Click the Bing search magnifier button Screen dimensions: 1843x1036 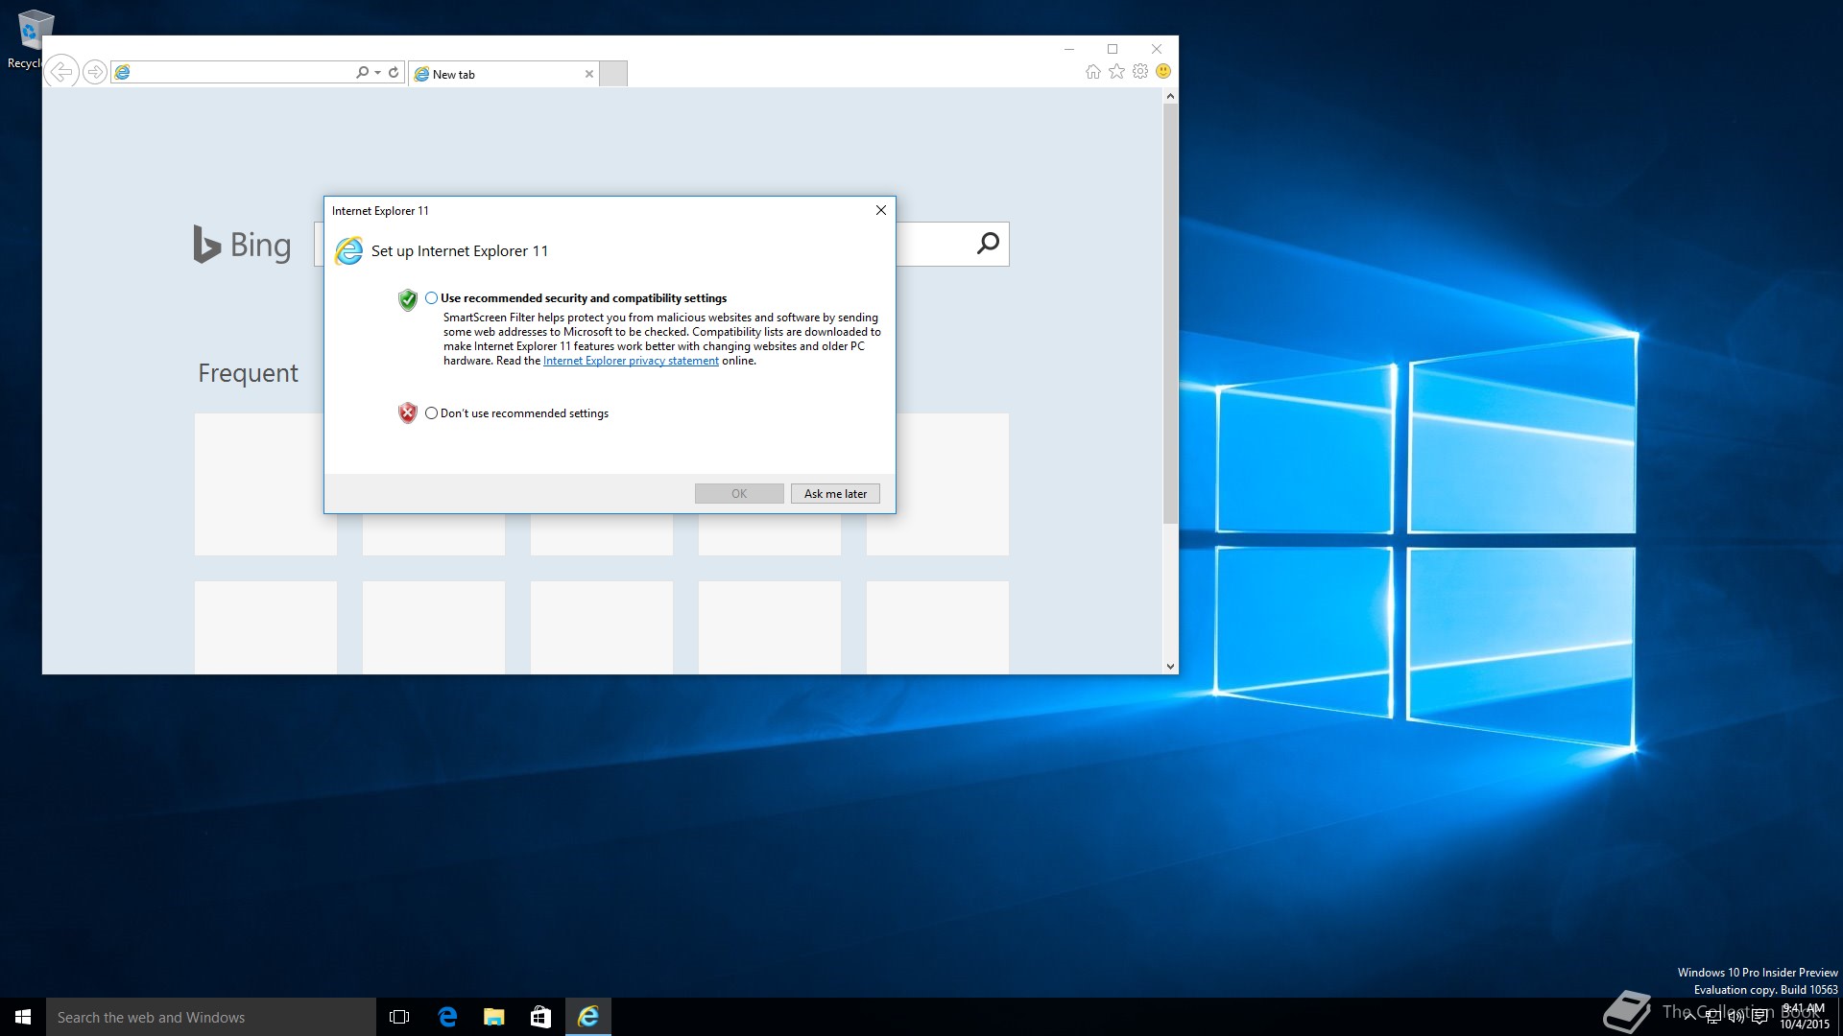tap(988, 244)
